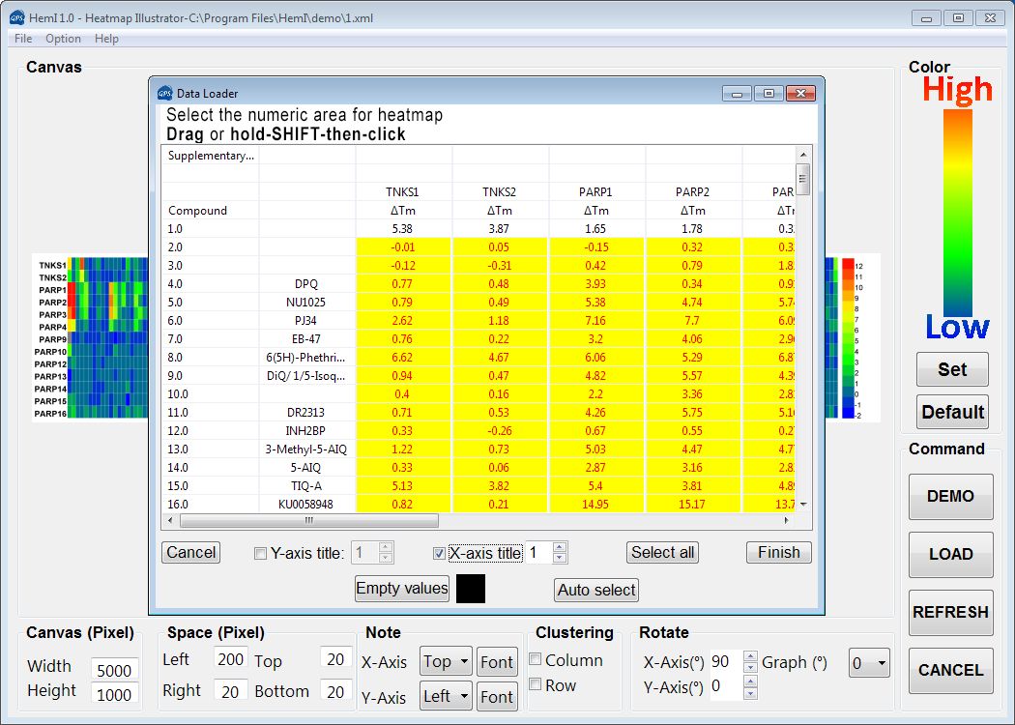Click the Finish button
This screenshot has width=1015, height=725.
pyautogui.click(x=778, y=553)
